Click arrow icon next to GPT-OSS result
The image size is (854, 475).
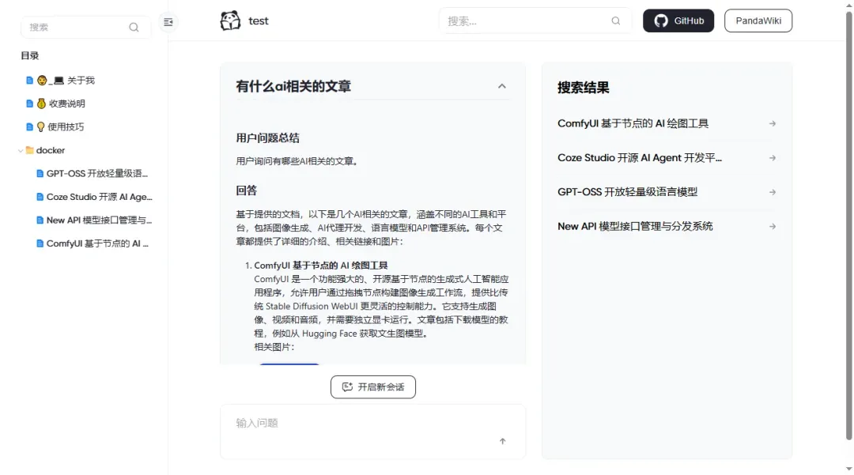773,192
